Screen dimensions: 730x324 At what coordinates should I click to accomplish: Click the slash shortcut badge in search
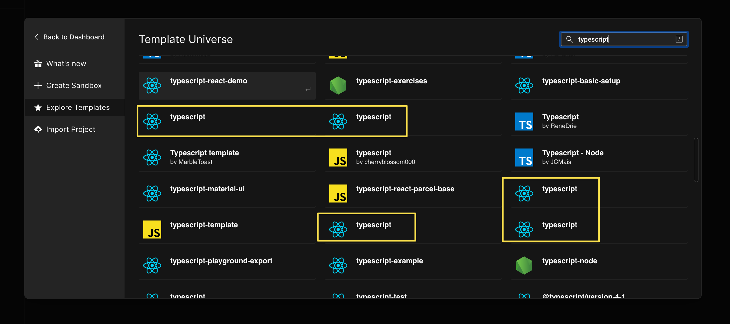point(679,39)
